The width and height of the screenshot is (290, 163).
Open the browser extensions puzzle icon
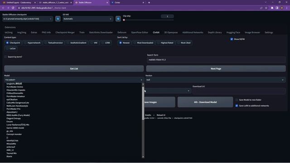point(272,8)
